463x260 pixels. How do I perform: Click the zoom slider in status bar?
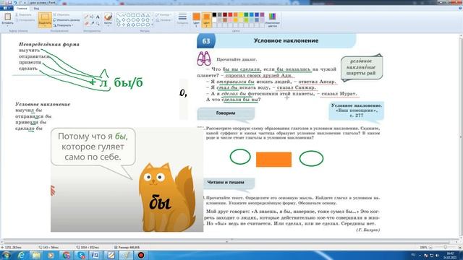coord(445,247)
